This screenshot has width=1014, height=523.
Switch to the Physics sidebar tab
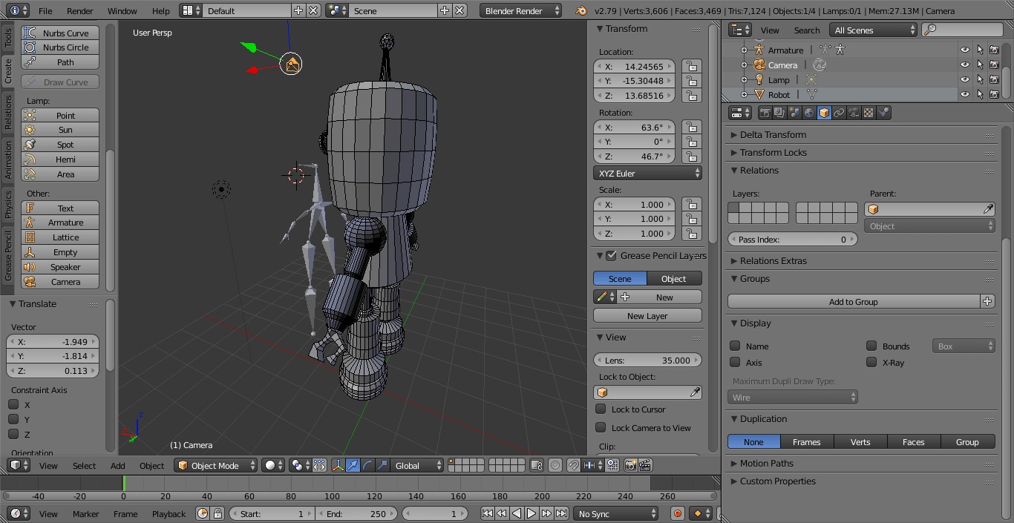[8, 204]
